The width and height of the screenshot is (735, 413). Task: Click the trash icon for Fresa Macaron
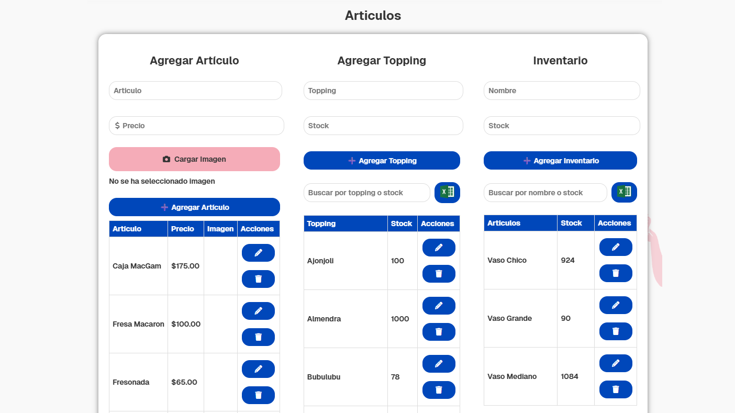(258, 337)
